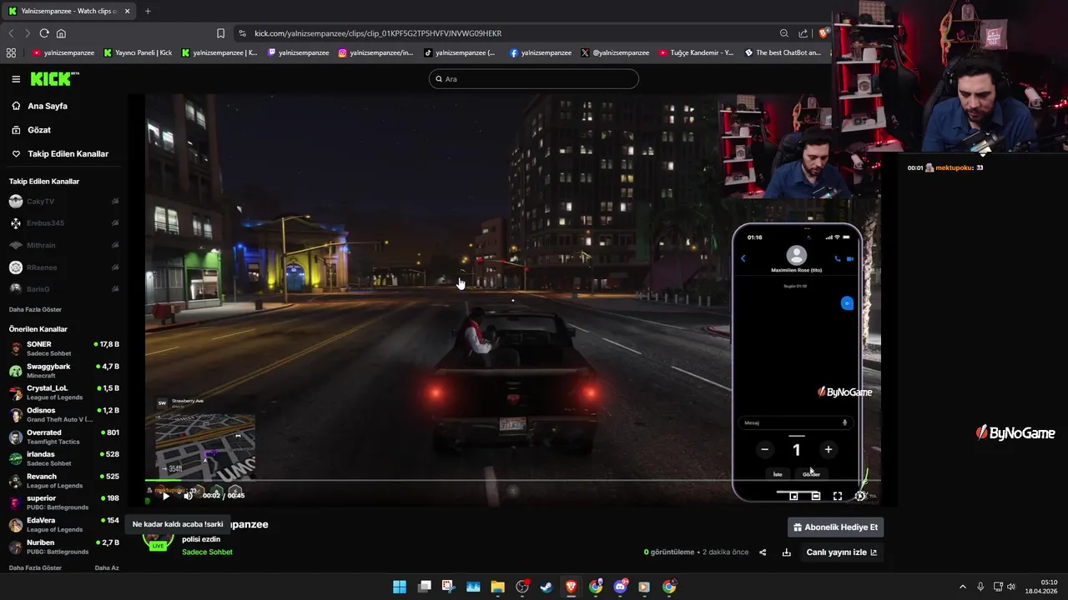Open followed channel CakyTV
This screenshot has width=1068, height=600.
(x=63, y=202)
